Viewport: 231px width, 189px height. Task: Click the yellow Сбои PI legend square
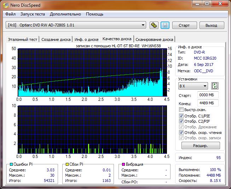(x=67, y=165)
